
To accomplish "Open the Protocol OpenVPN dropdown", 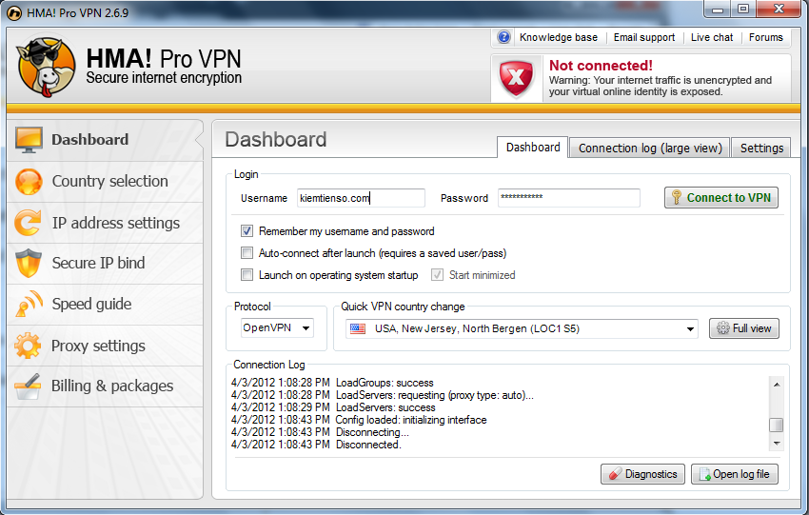I will pos(277,328).
